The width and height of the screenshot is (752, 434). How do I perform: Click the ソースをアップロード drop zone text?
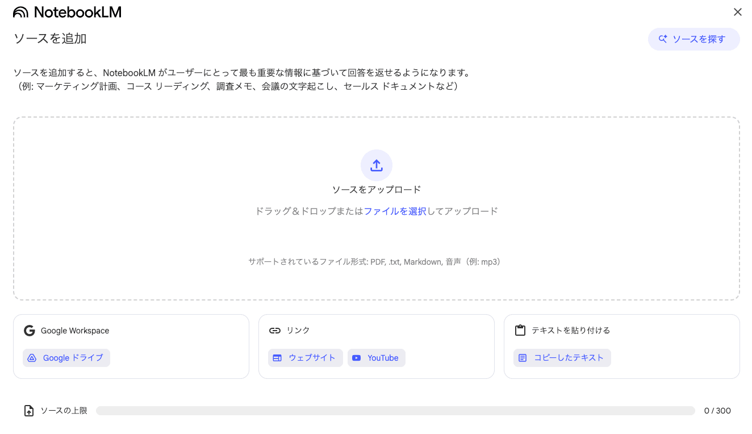pos(377,190)
